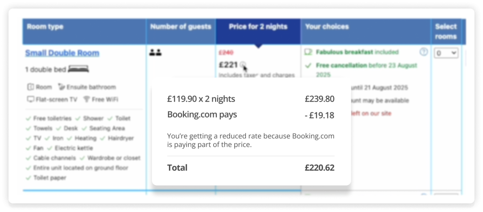Click the two-guests occupancy icon
483x212 pixels.
(155, 52)
